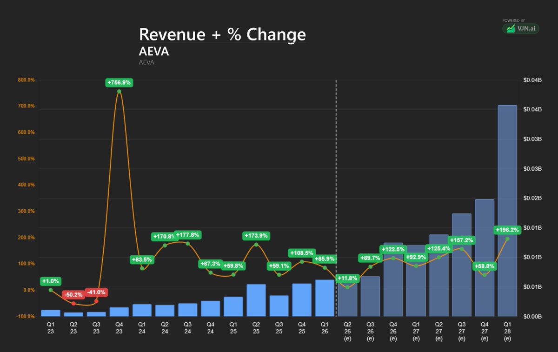Click the Q1 28 (e) revenue bar

(507, 211)
